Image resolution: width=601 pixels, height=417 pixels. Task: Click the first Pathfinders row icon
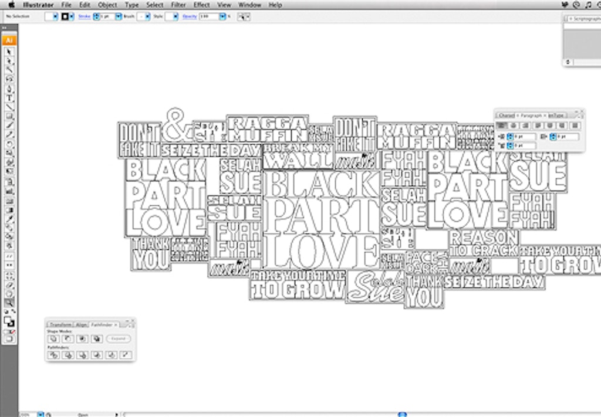pos(53,355)
